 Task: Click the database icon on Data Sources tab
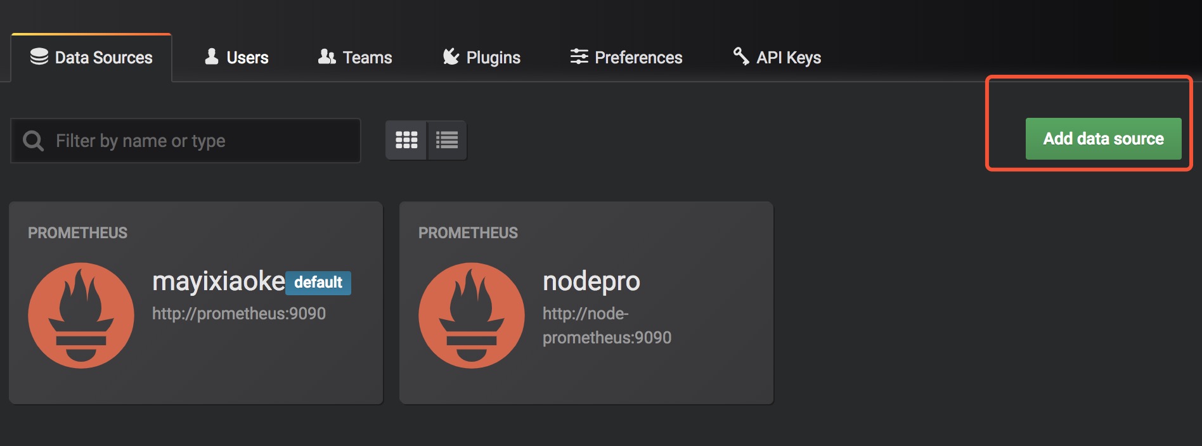click(x=39, y=56)
